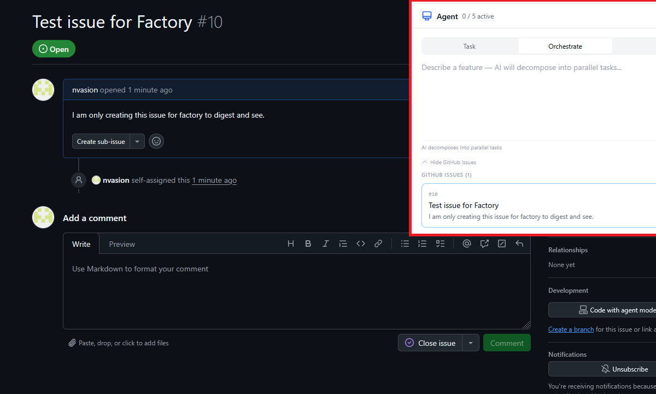Viewport: 656px width, 394px height.
Task: Insert a quote block in comment
Action: pos(343,244)
